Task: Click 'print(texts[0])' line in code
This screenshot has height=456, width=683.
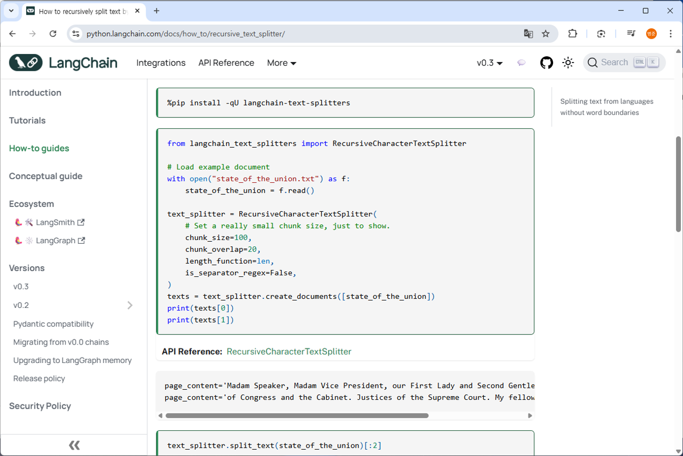Action: pos(200,308)
